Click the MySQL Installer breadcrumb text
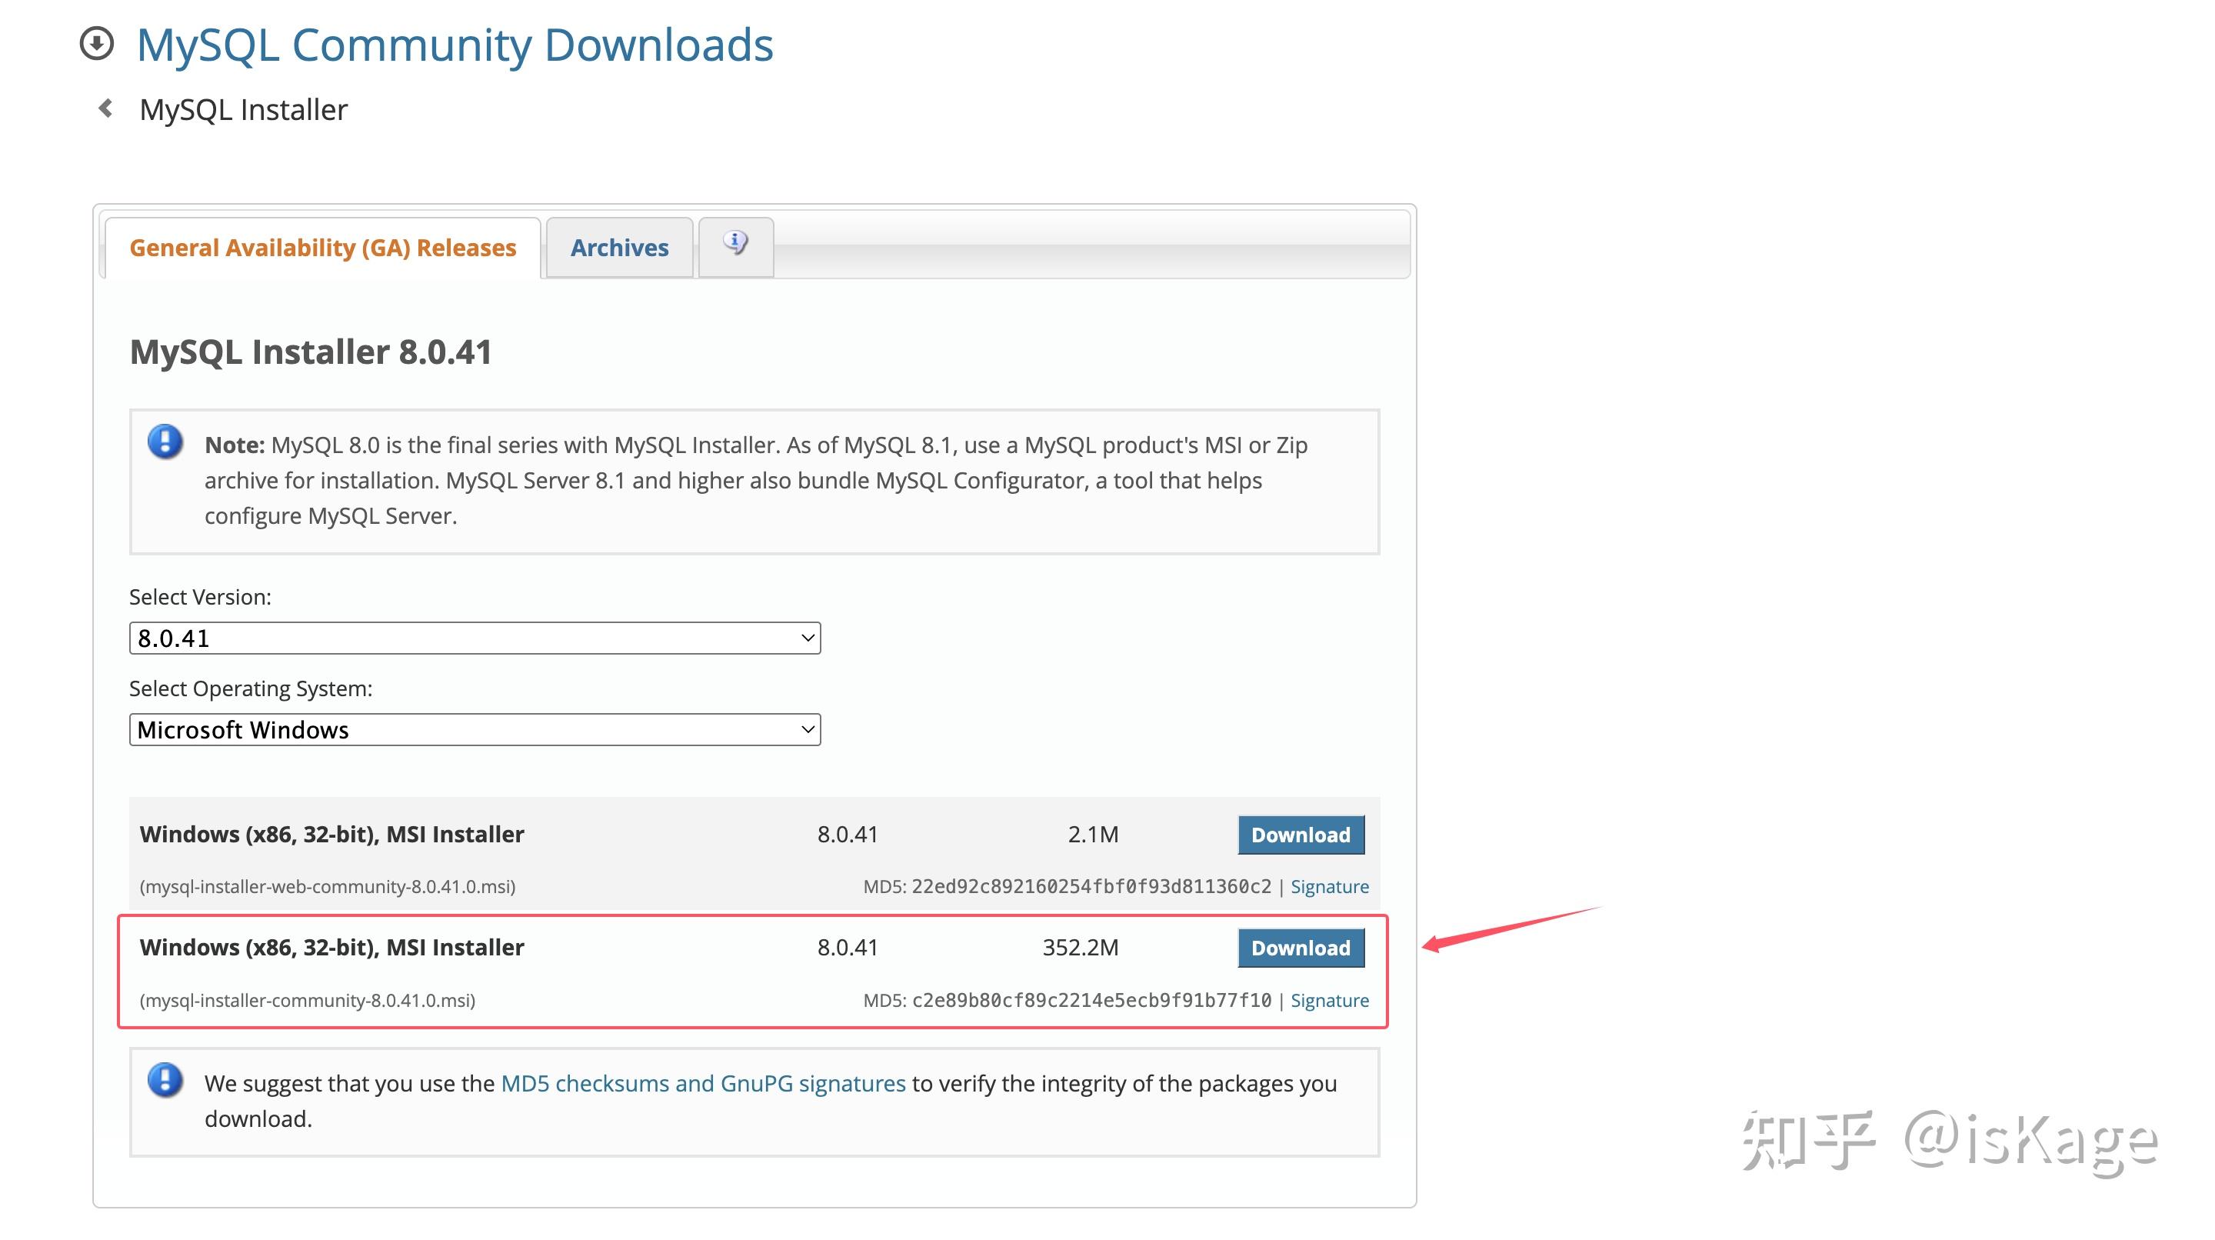The width and height of the screenshot is (2215, 1240). 243,110
